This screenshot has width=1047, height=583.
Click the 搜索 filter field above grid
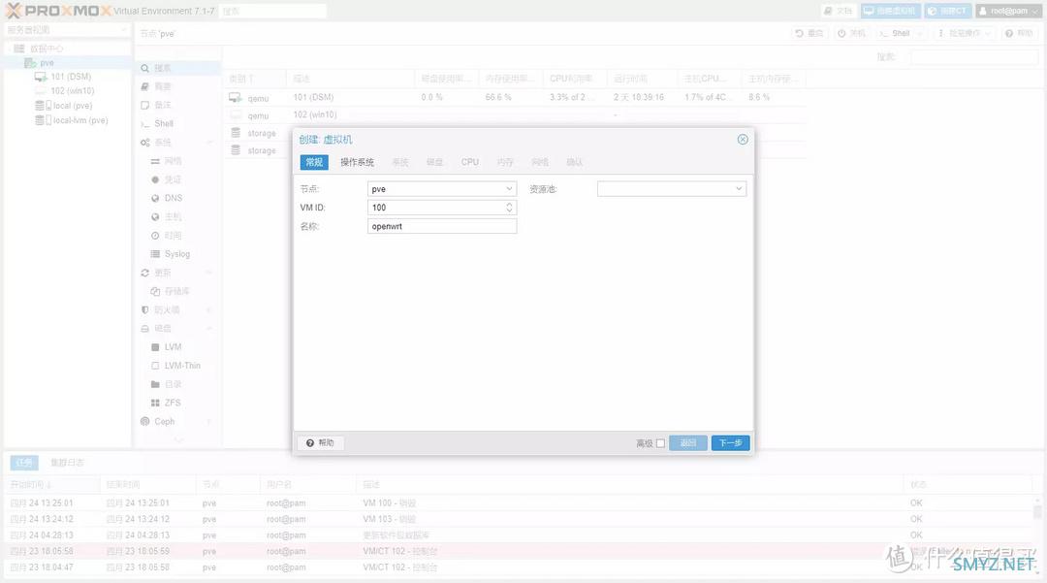973,57
